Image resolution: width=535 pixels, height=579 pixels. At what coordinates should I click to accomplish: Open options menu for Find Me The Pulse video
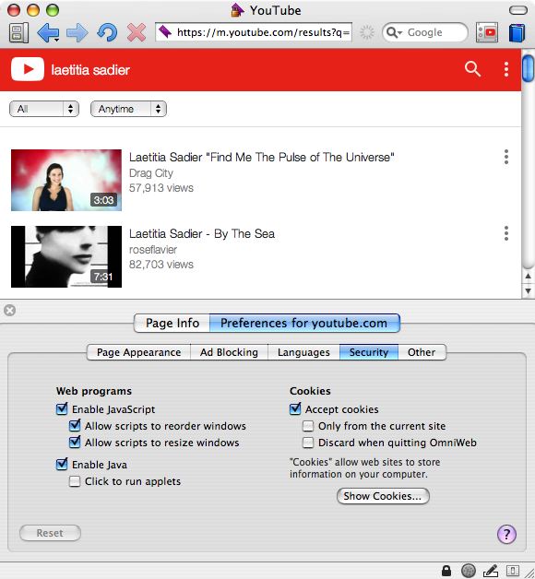point(506,157)
